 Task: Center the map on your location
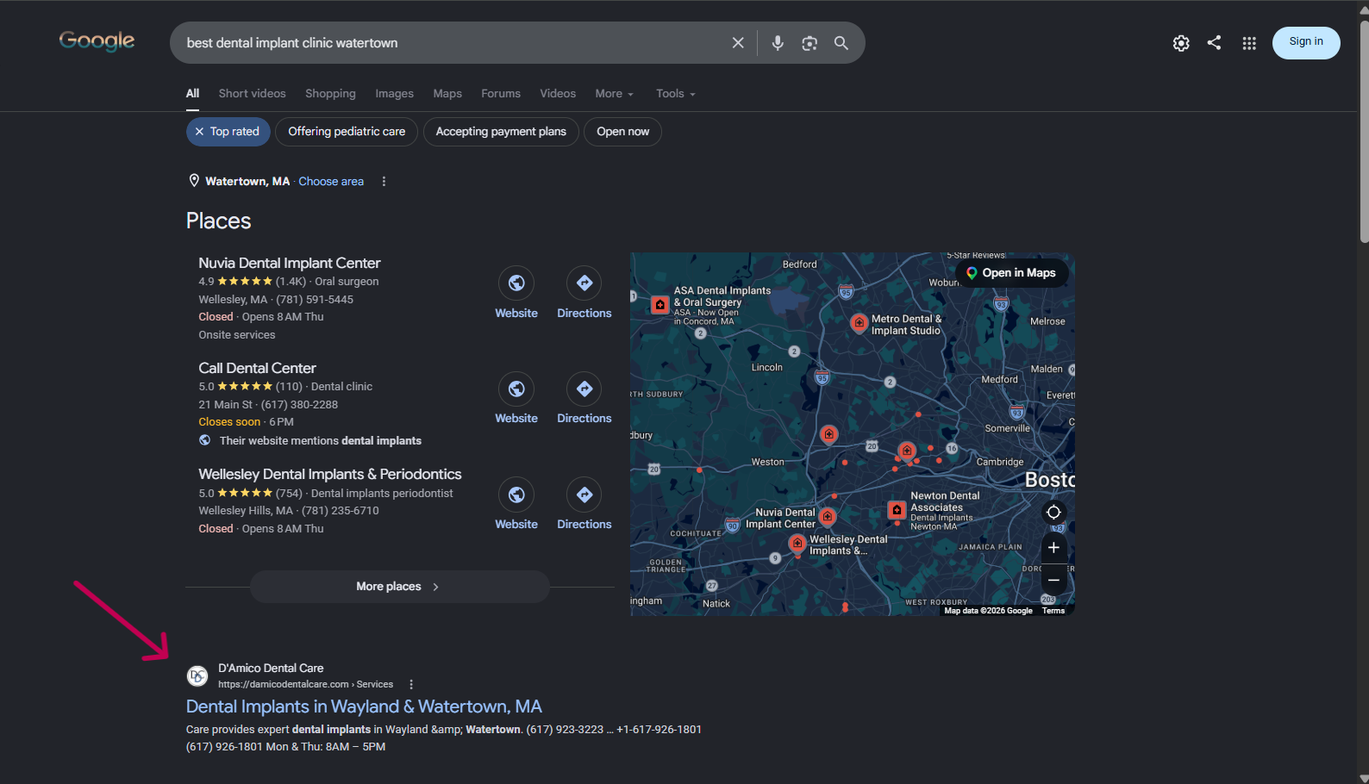point(1053,513)
